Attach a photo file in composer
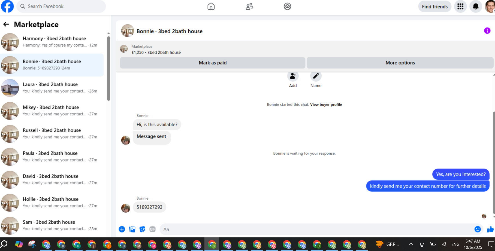 132,229
